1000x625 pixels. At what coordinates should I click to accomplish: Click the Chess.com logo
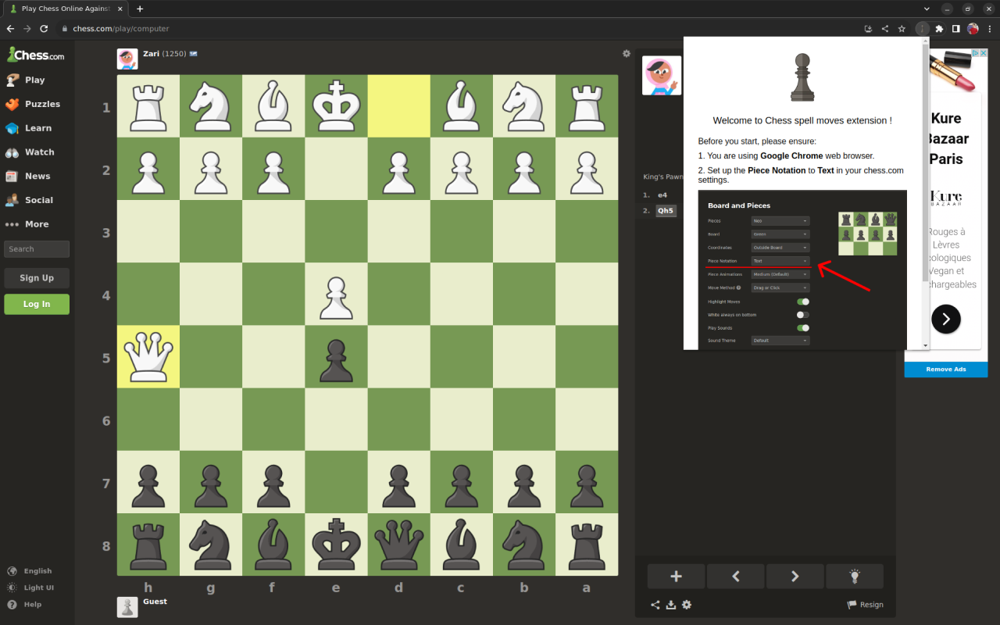coord(35,54)
